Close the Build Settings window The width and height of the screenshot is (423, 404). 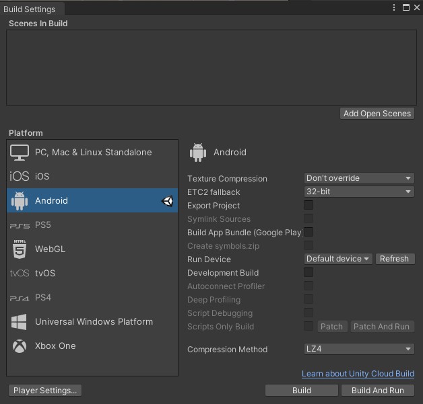[x=417, y=7]
